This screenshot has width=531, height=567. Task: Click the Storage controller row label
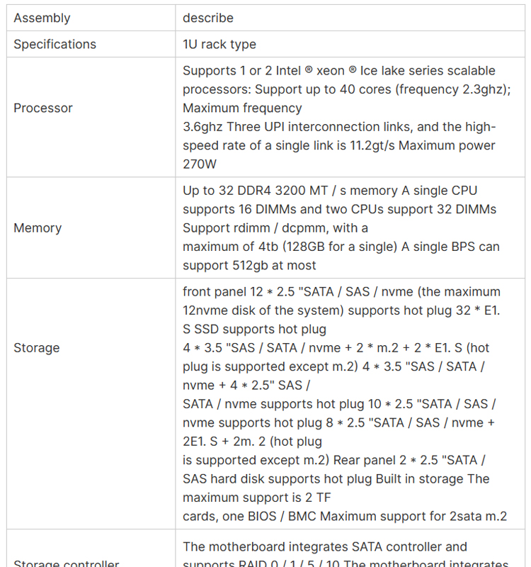tap(66, 563)
